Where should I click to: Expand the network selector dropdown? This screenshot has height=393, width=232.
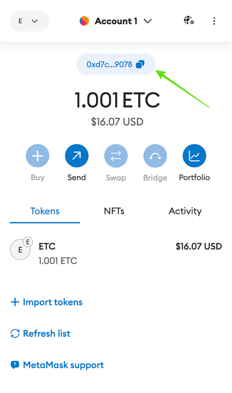[x=29, y=21]
